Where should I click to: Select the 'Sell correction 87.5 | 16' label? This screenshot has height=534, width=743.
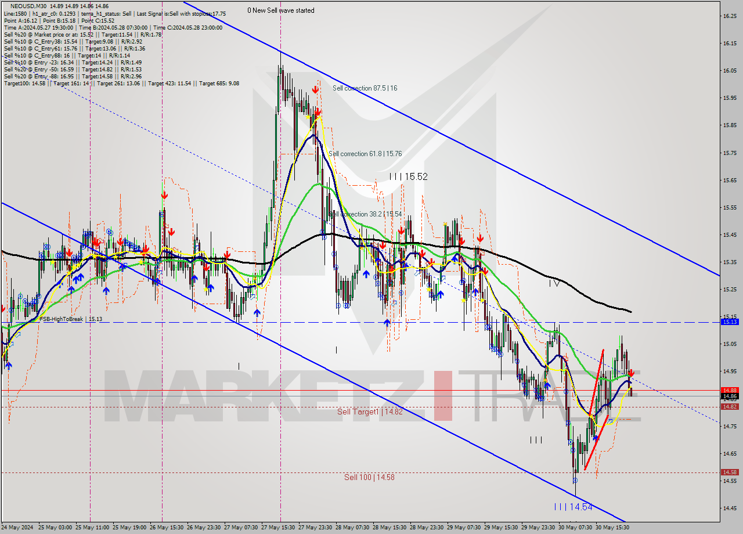pyautogui.click(x=365, y=88)
